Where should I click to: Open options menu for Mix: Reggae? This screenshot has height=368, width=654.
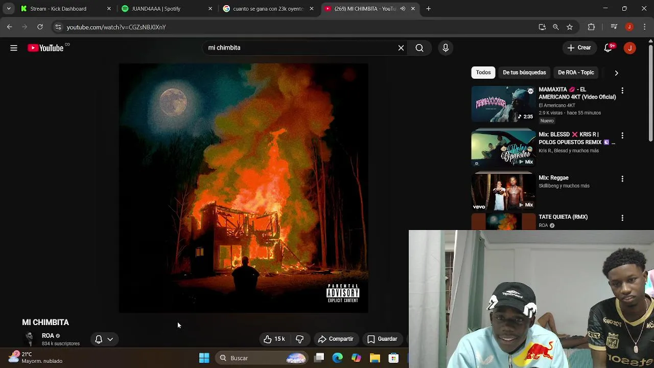click(x=622, y=179)
